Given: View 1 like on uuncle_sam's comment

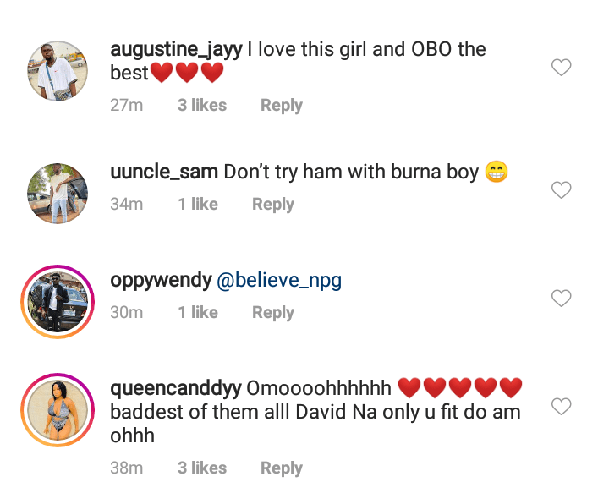Looking at the screenshot, I should click(x=198, y=205).
